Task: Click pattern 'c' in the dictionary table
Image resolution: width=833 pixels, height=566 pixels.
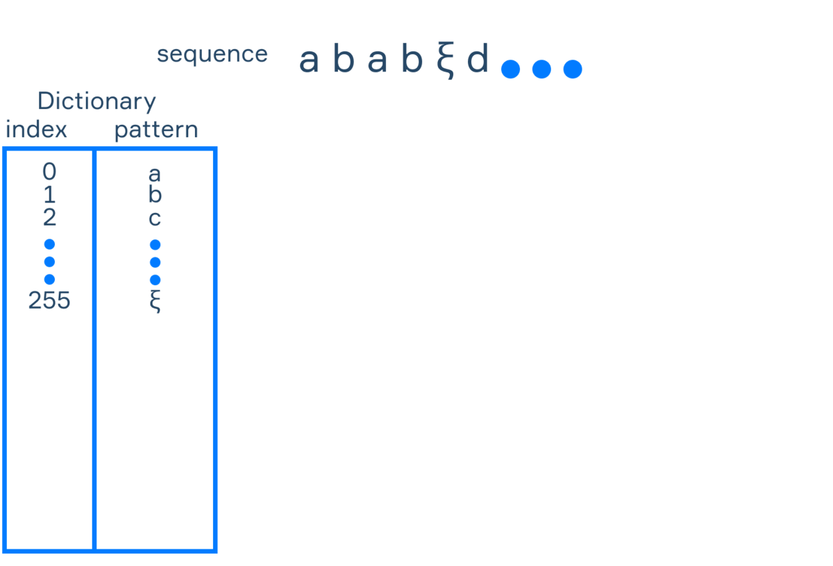Action: (x=155, y=220)
